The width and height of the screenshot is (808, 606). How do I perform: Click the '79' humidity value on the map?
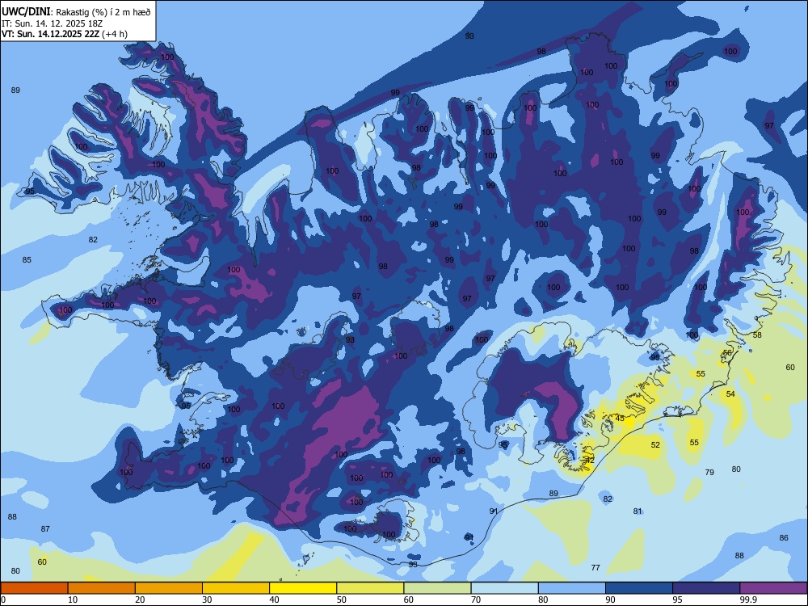709,472
